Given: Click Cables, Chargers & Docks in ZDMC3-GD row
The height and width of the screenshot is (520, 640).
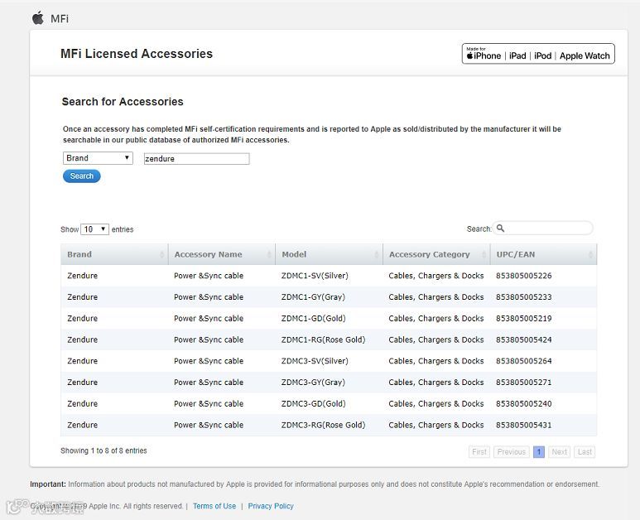Looking at the screenshot, I should (436, 404).
